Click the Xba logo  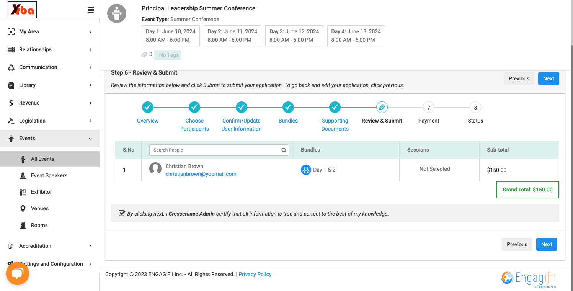click(22, 10)
